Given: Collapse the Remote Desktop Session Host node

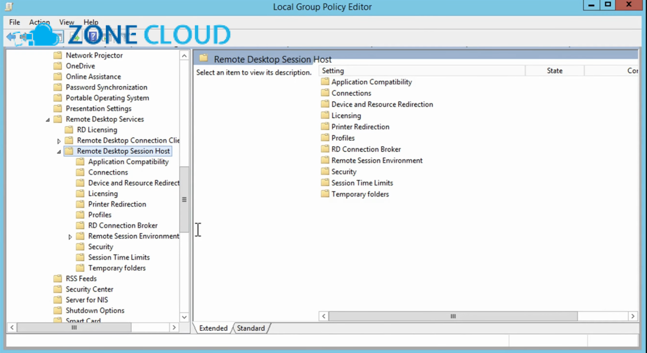Looking at the screenshot, I should (x=59, y=152).
